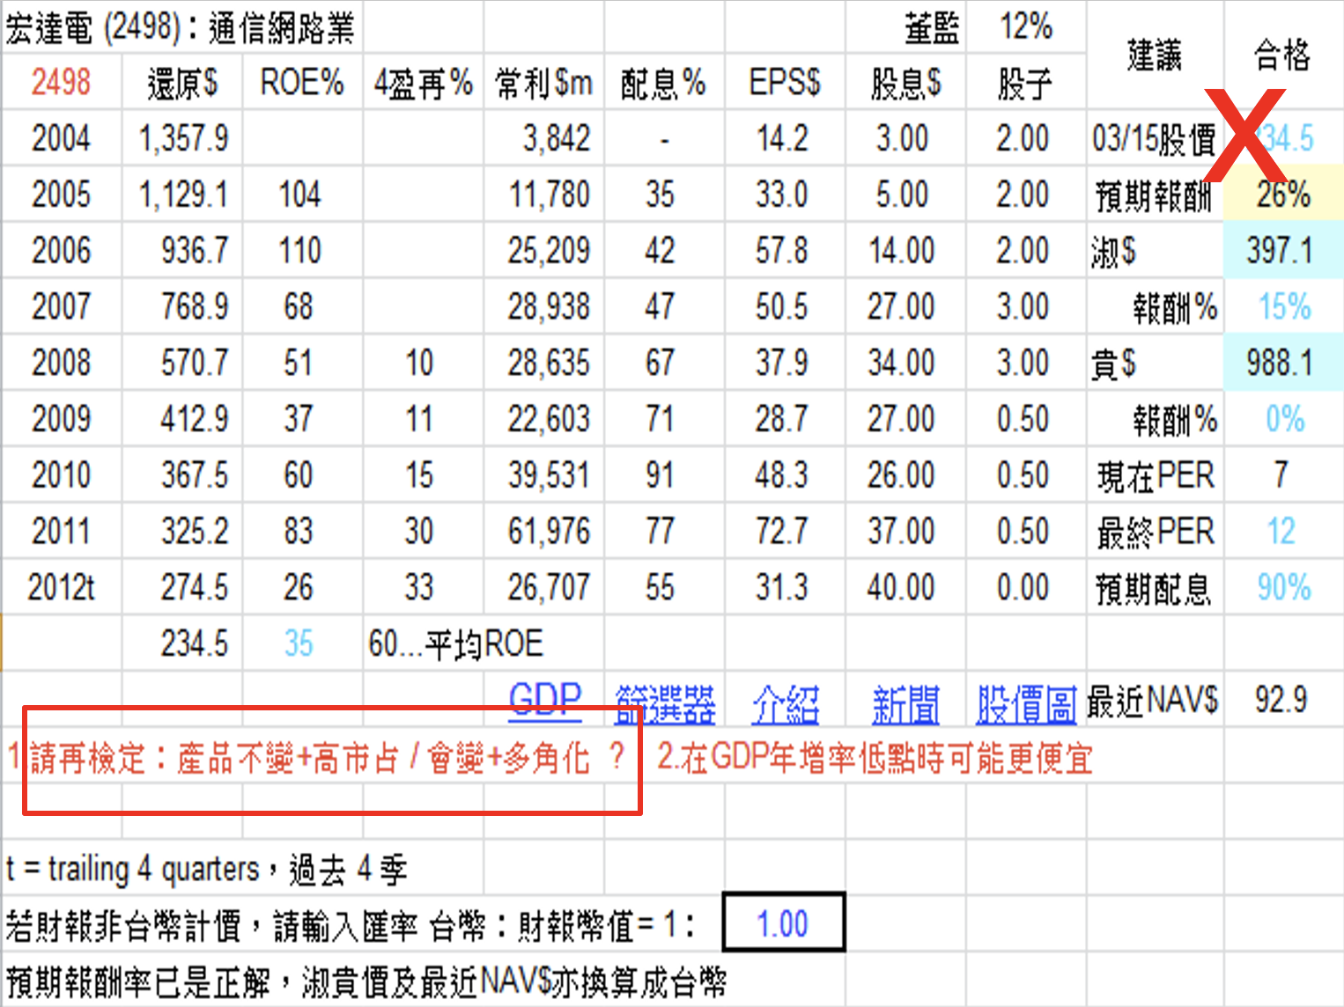This screenshot has width=1344, height=1007.
Task: Click the ROE% column header
Action: pos(302,83)
